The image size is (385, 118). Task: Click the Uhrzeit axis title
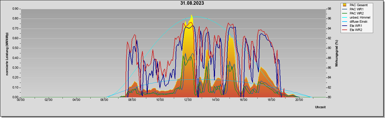pos(320,107)
